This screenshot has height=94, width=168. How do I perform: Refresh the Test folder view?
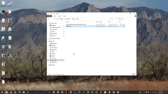pos(112,19)
